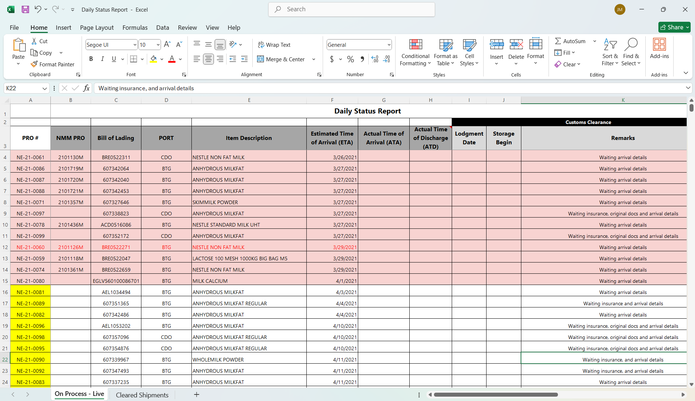Expand the General number format dropdown
This screenshot has height=401, width=695.
pyautogui.click(x=389, y=45)
